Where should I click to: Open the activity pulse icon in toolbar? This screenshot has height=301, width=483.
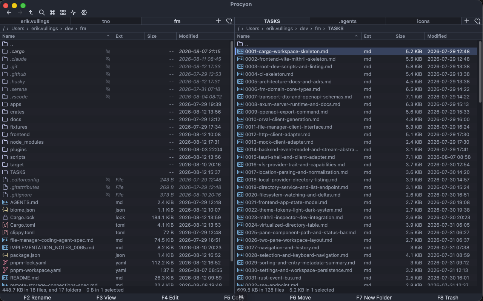[x=73, y=12]
